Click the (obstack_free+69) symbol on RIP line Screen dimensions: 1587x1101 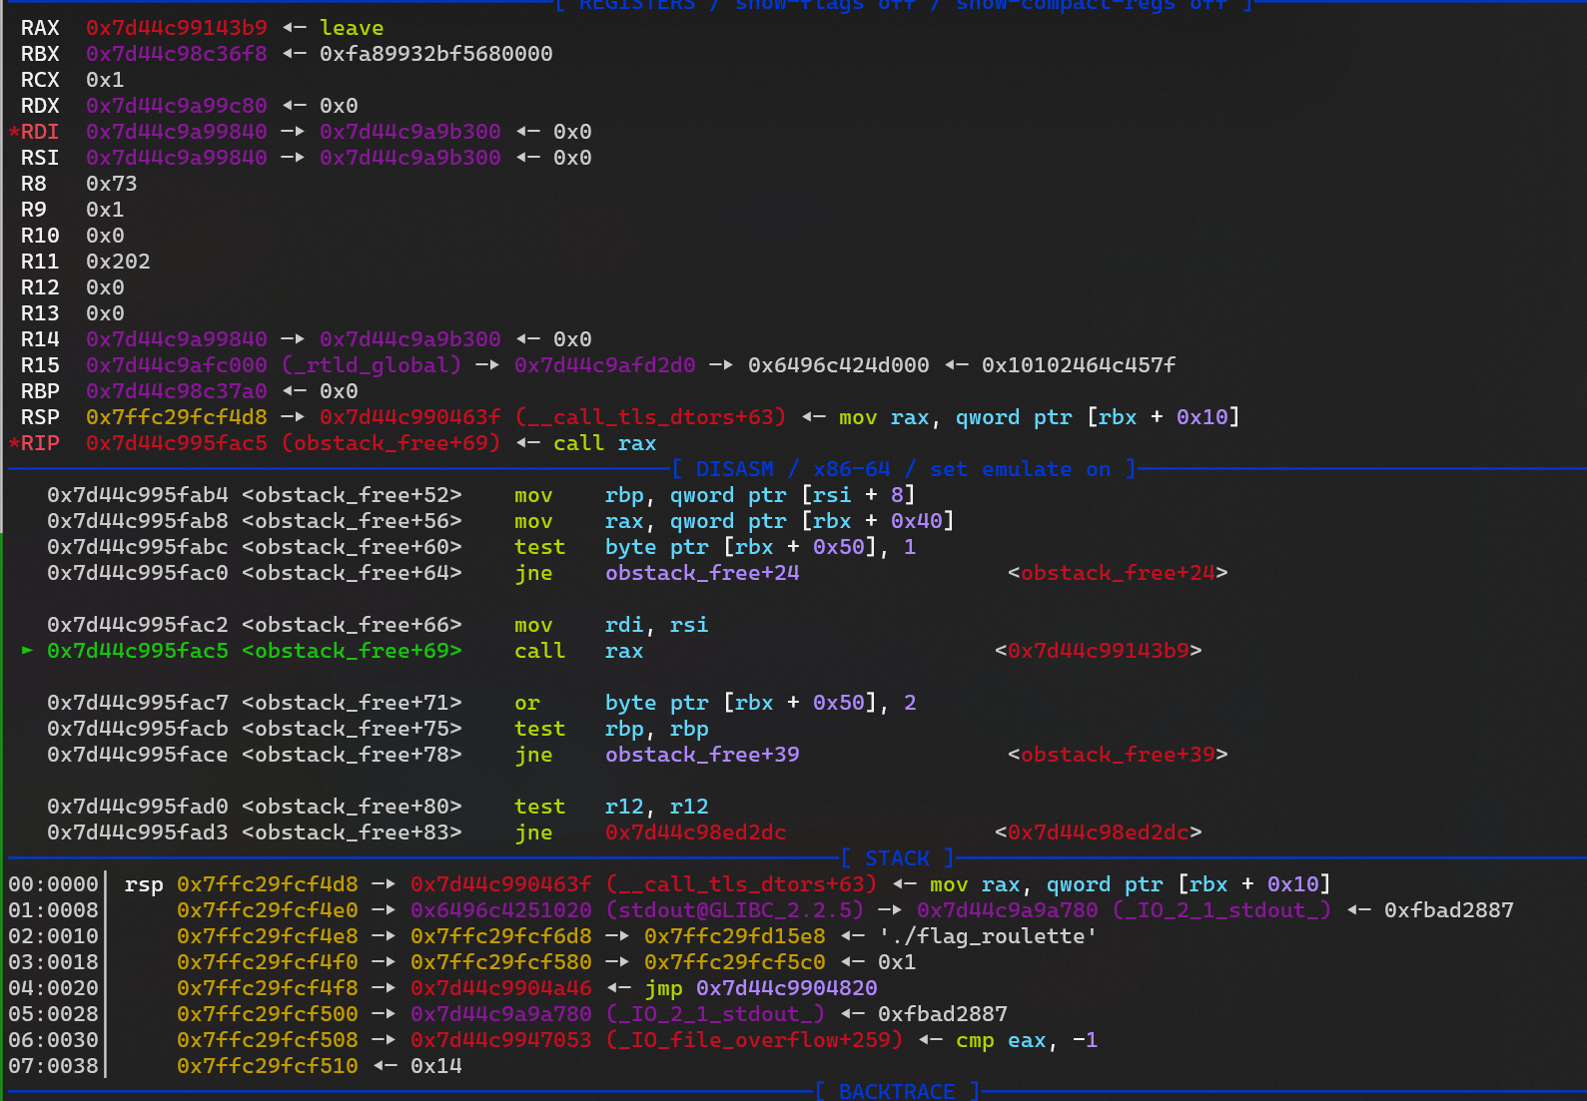391,443
